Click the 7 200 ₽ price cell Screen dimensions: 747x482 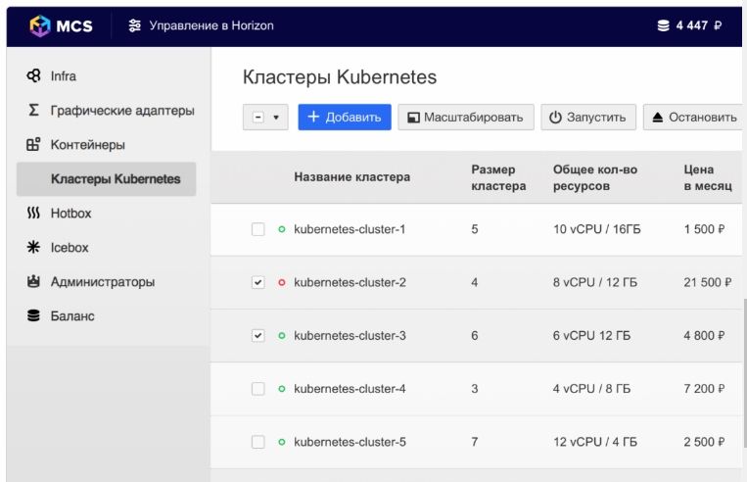click(x=704, y=389)
